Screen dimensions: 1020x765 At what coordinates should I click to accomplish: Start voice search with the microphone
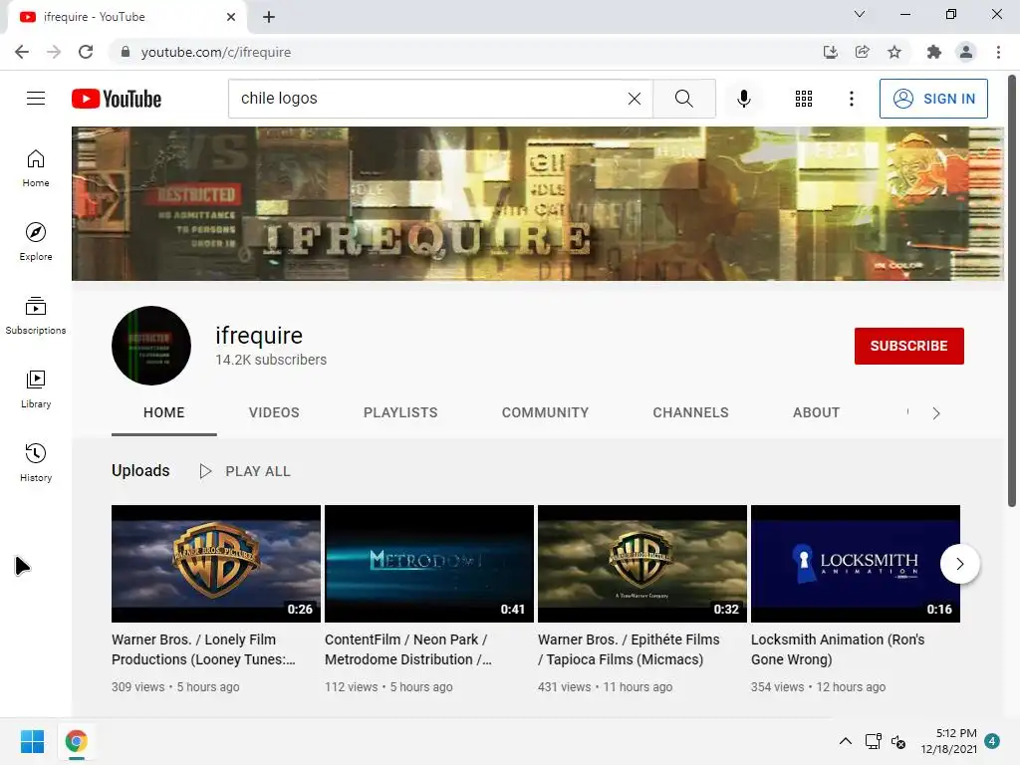click(x=743, y=99)
